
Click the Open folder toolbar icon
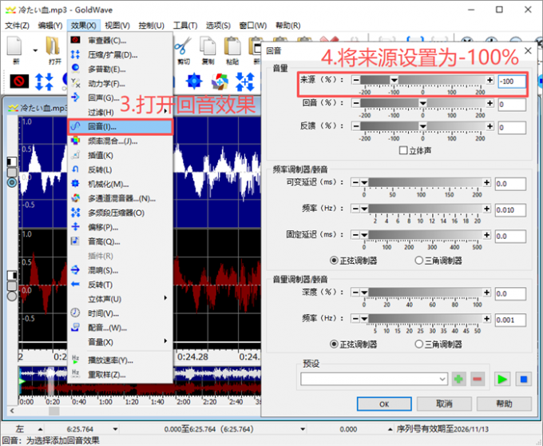pyautogui.click(x=53, y=46)
